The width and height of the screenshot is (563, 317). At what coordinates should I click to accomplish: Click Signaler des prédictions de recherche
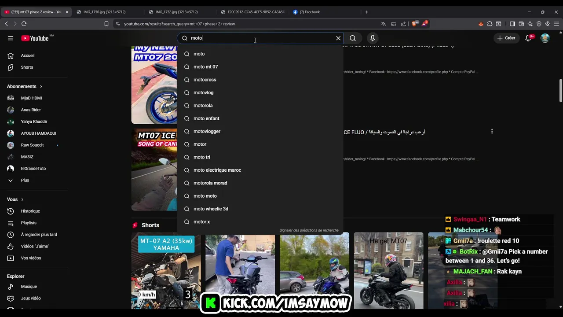pyautogui.click(x=309, y=230)
